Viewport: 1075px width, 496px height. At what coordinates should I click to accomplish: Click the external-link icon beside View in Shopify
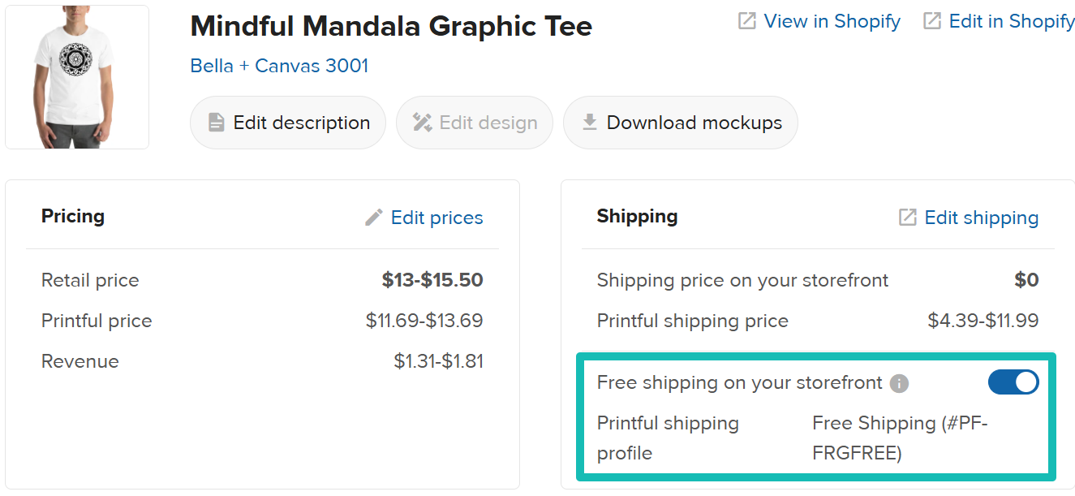746,21
